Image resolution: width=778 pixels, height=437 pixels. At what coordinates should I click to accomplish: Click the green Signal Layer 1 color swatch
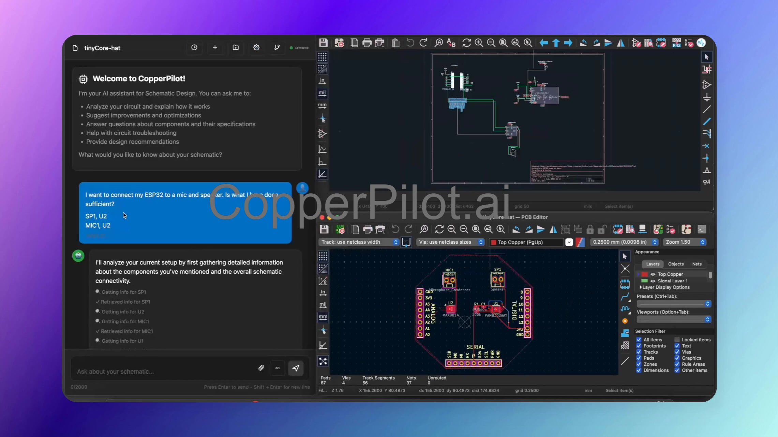(644, 281)
